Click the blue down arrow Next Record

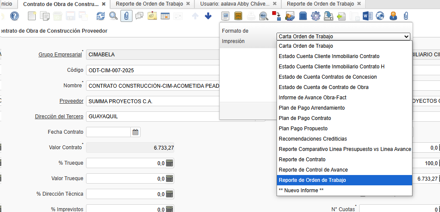208,16
